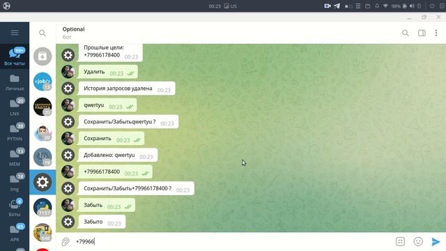
Task: Open the chat with 648 badge
Action: (x=43, y=232)
